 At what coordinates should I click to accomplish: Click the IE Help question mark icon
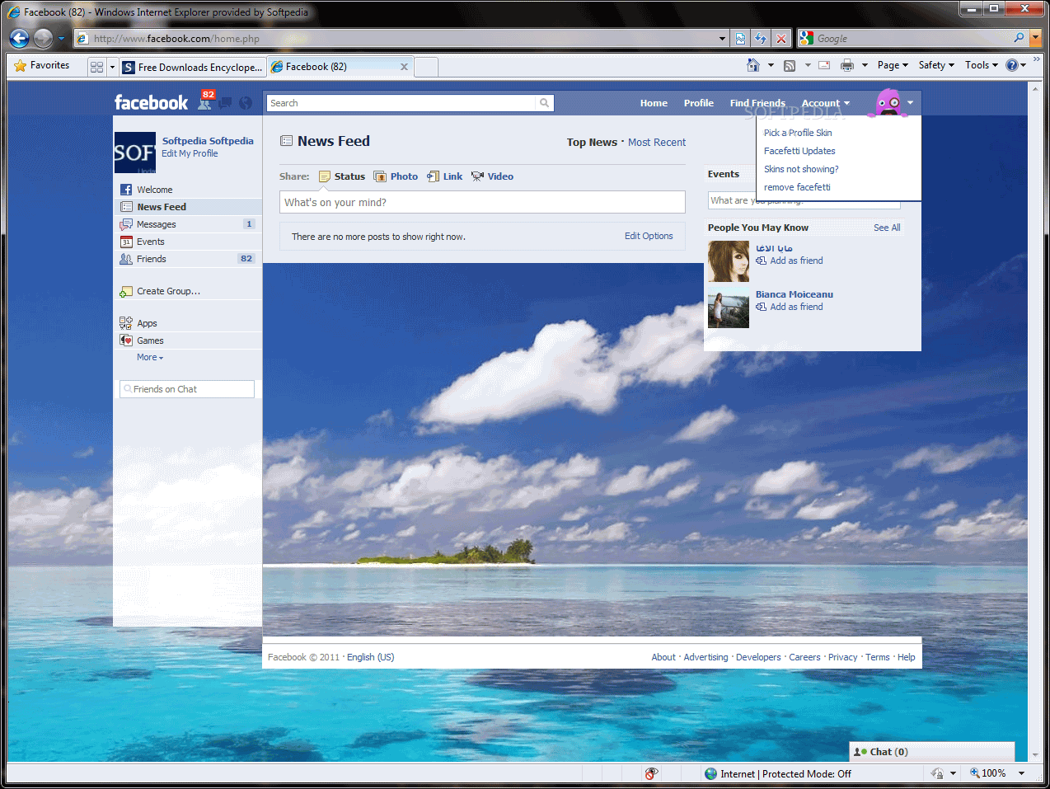(1012, 65)
